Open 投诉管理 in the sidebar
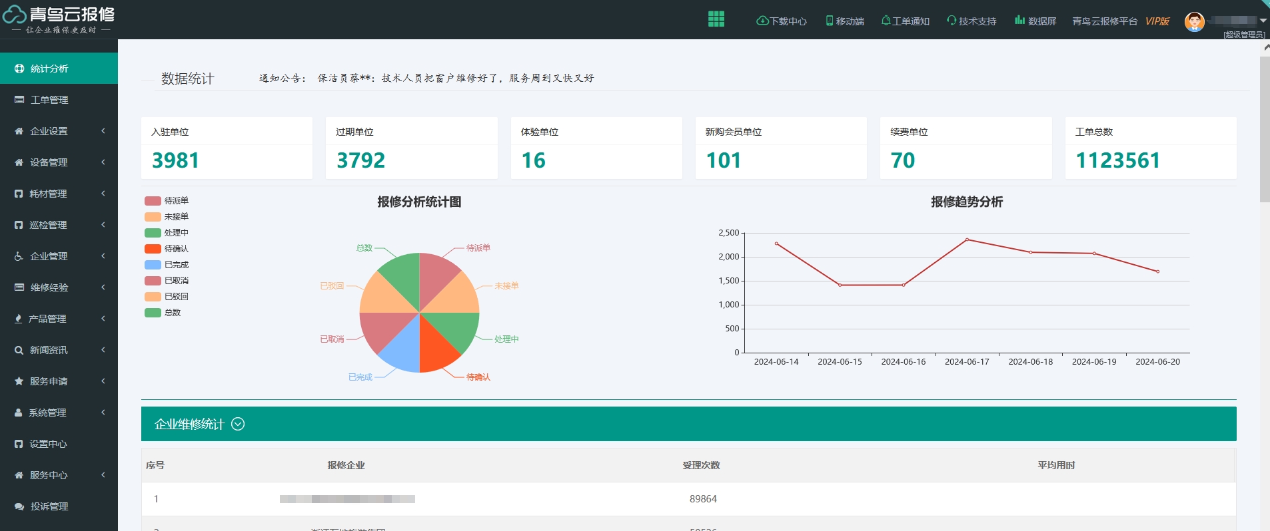The image size is (1270, 531). [x=49, y=506]
